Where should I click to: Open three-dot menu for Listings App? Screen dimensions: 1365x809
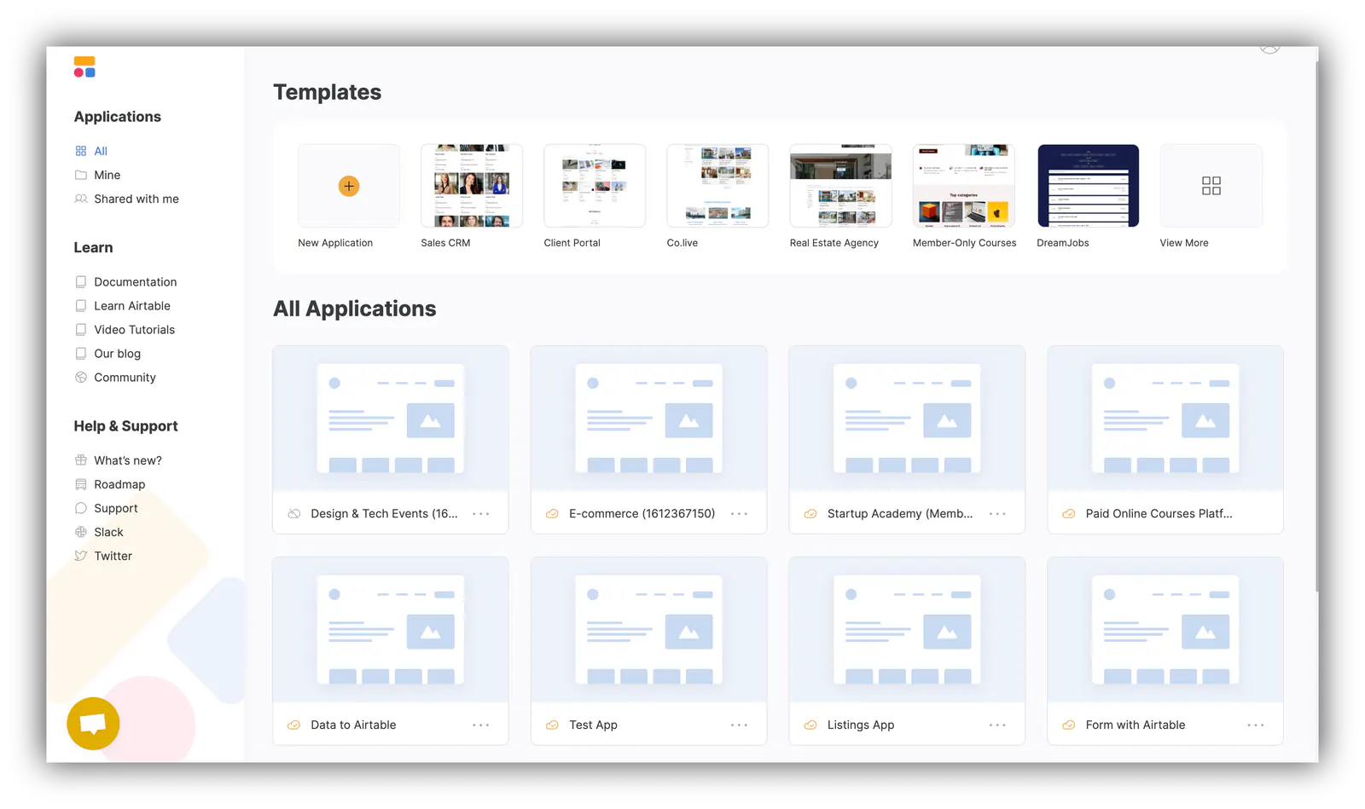pos(998,725)
